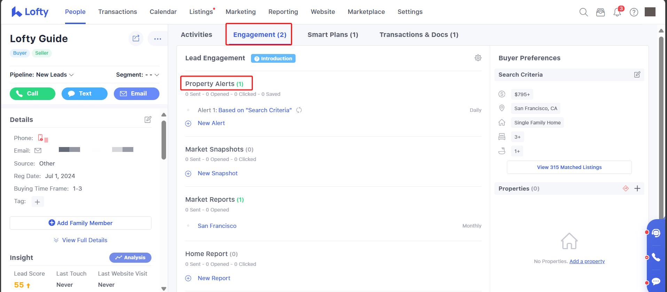Click the Email button
The height and width of the screenshot is (292, 667).
[x=136, y=93]
